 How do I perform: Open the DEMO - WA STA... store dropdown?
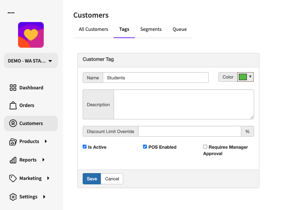point(31,61)
